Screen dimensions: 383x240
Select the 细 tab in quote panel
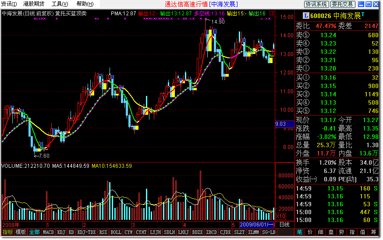(x=320, y=232)
